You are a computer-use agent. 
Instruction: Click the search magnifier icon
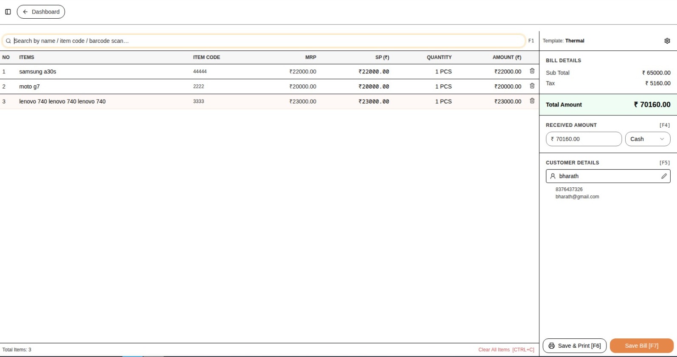click(x=8, y=41)
